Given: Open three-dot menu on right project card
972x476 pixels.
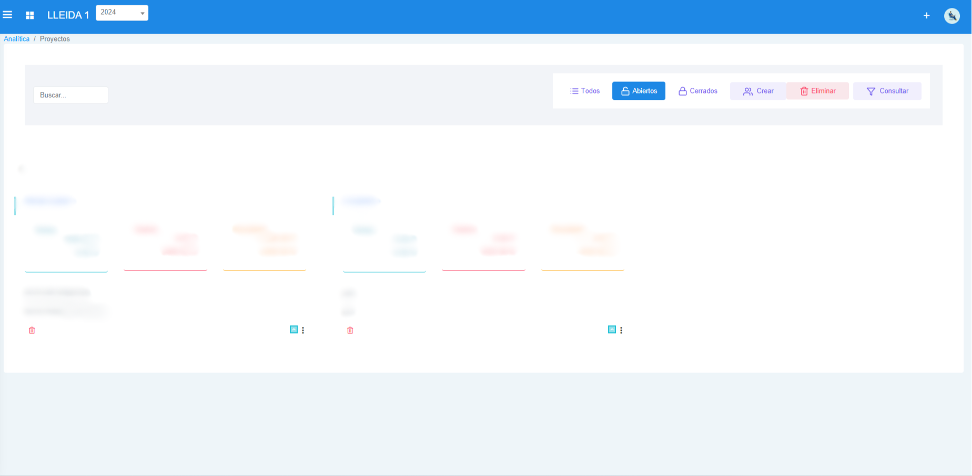Looking at the screenshot, I should tap(621, 330).
